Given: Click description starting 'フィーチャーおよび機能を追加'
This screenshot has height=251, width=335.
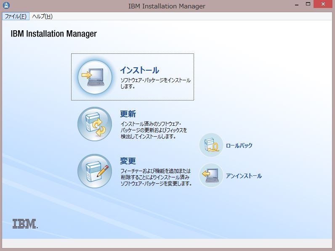Looking at the screenshot, I should tap(156, 177).
